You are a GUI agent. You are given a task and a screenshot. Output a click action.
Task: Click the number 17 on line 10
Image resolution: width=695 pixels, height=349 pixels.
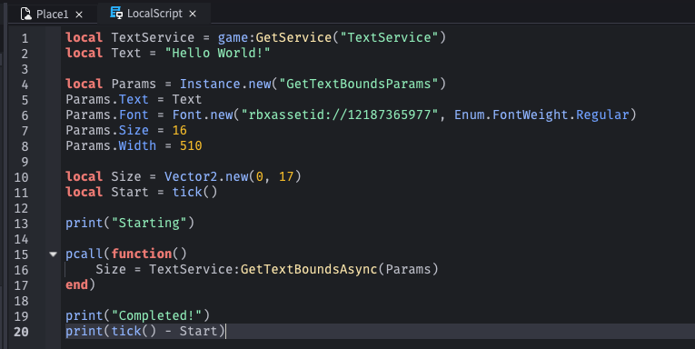(286, 176)
